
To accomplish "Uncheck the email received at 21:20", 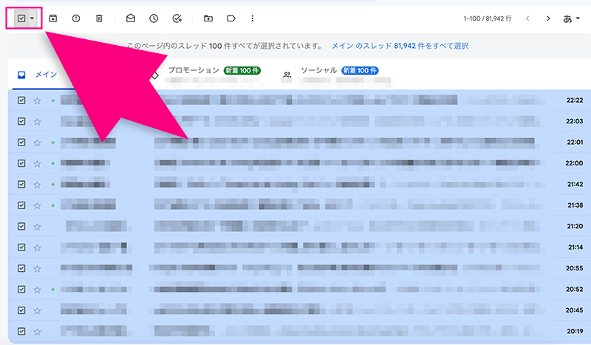I will click(21, 226).
